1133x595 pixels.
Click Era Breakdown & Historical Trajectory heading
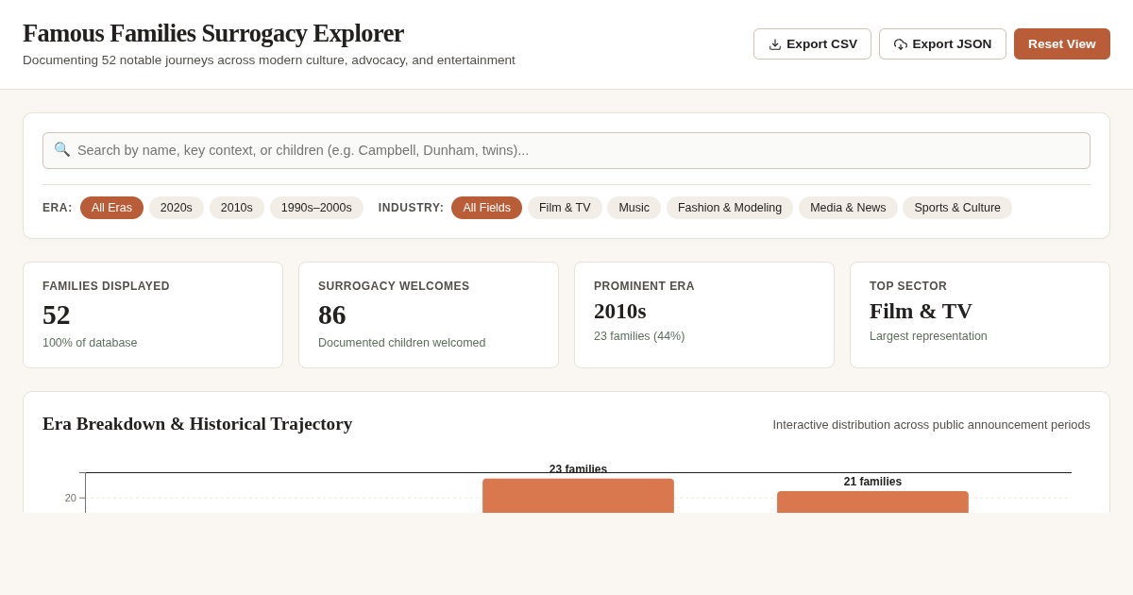point(197,424)
